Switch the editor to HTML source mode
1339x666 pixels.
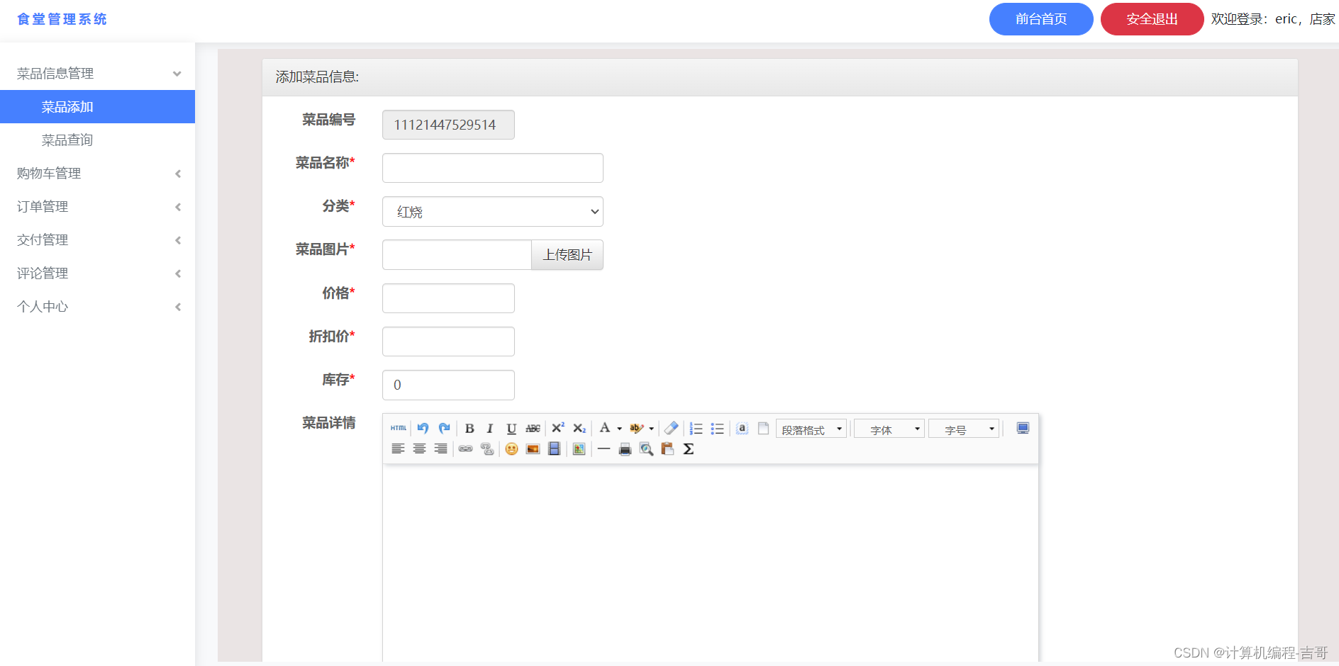click(399, 429)
